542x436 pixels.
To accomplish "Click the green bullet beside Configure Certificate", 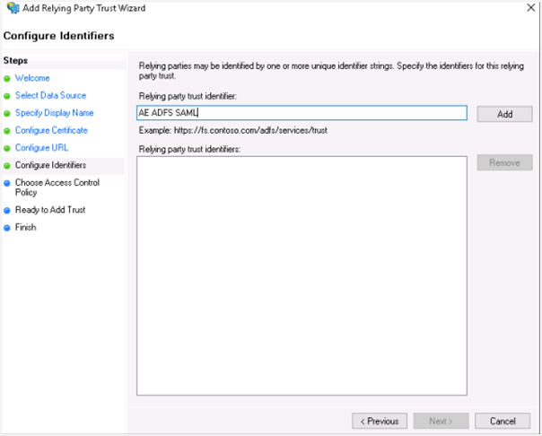I will 7,131.
